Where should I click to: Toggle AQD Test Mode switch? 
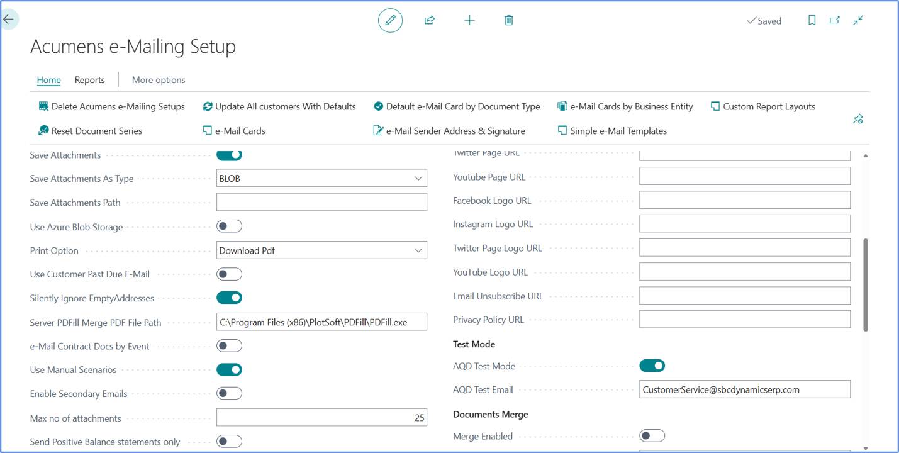(x=652, y=366)
